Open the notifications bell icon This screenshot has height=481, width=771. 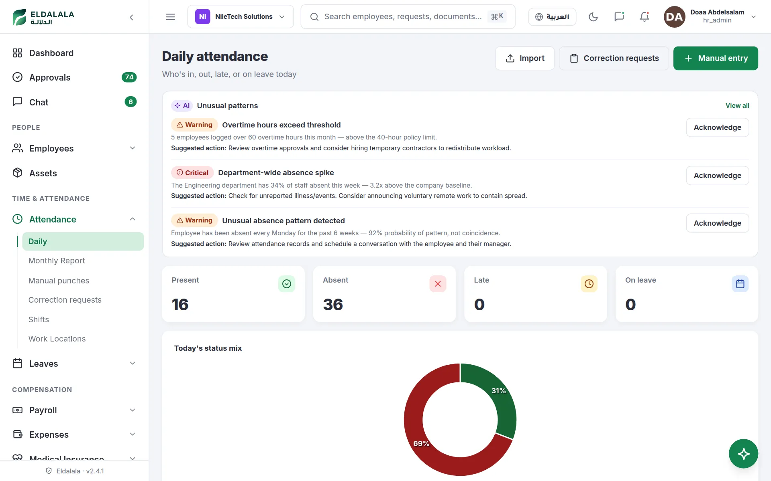[x=644, y=17]
